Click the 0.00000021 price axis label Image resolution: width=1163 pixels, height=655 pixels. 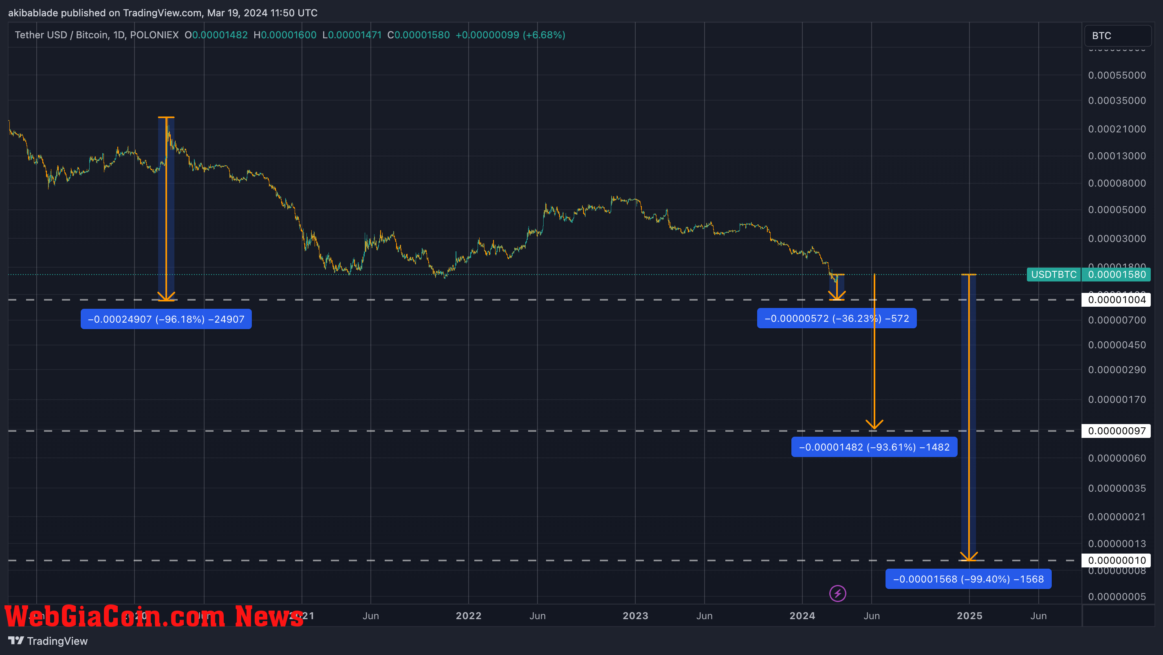pos(1117,517)
